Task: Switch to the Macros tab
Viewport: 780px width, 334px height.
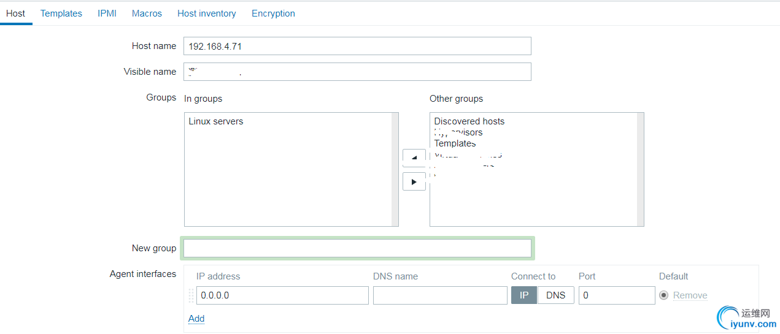Action: (x=147, y=13)
